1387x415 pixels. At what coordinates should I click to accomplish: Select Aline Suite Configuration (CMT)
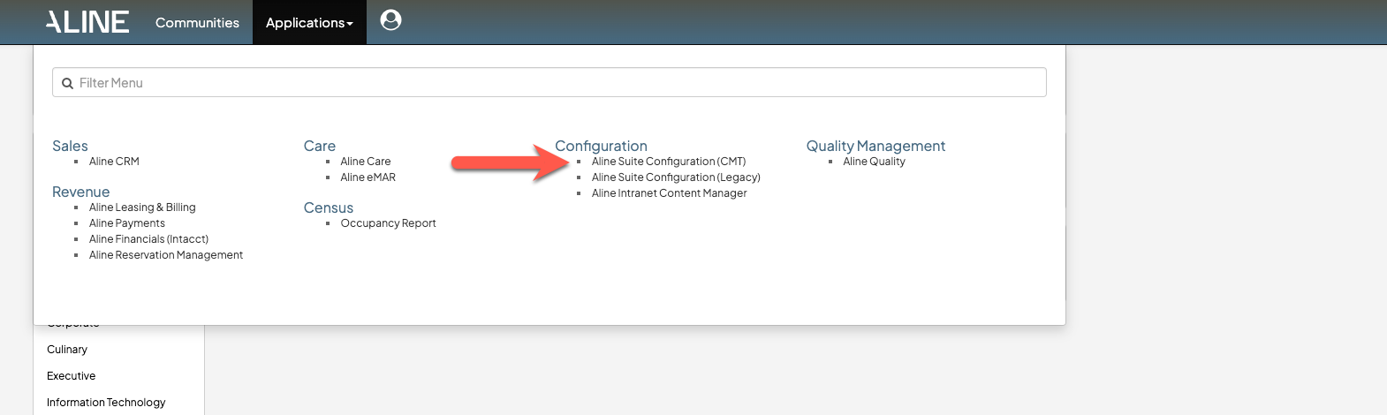[669, 162]
